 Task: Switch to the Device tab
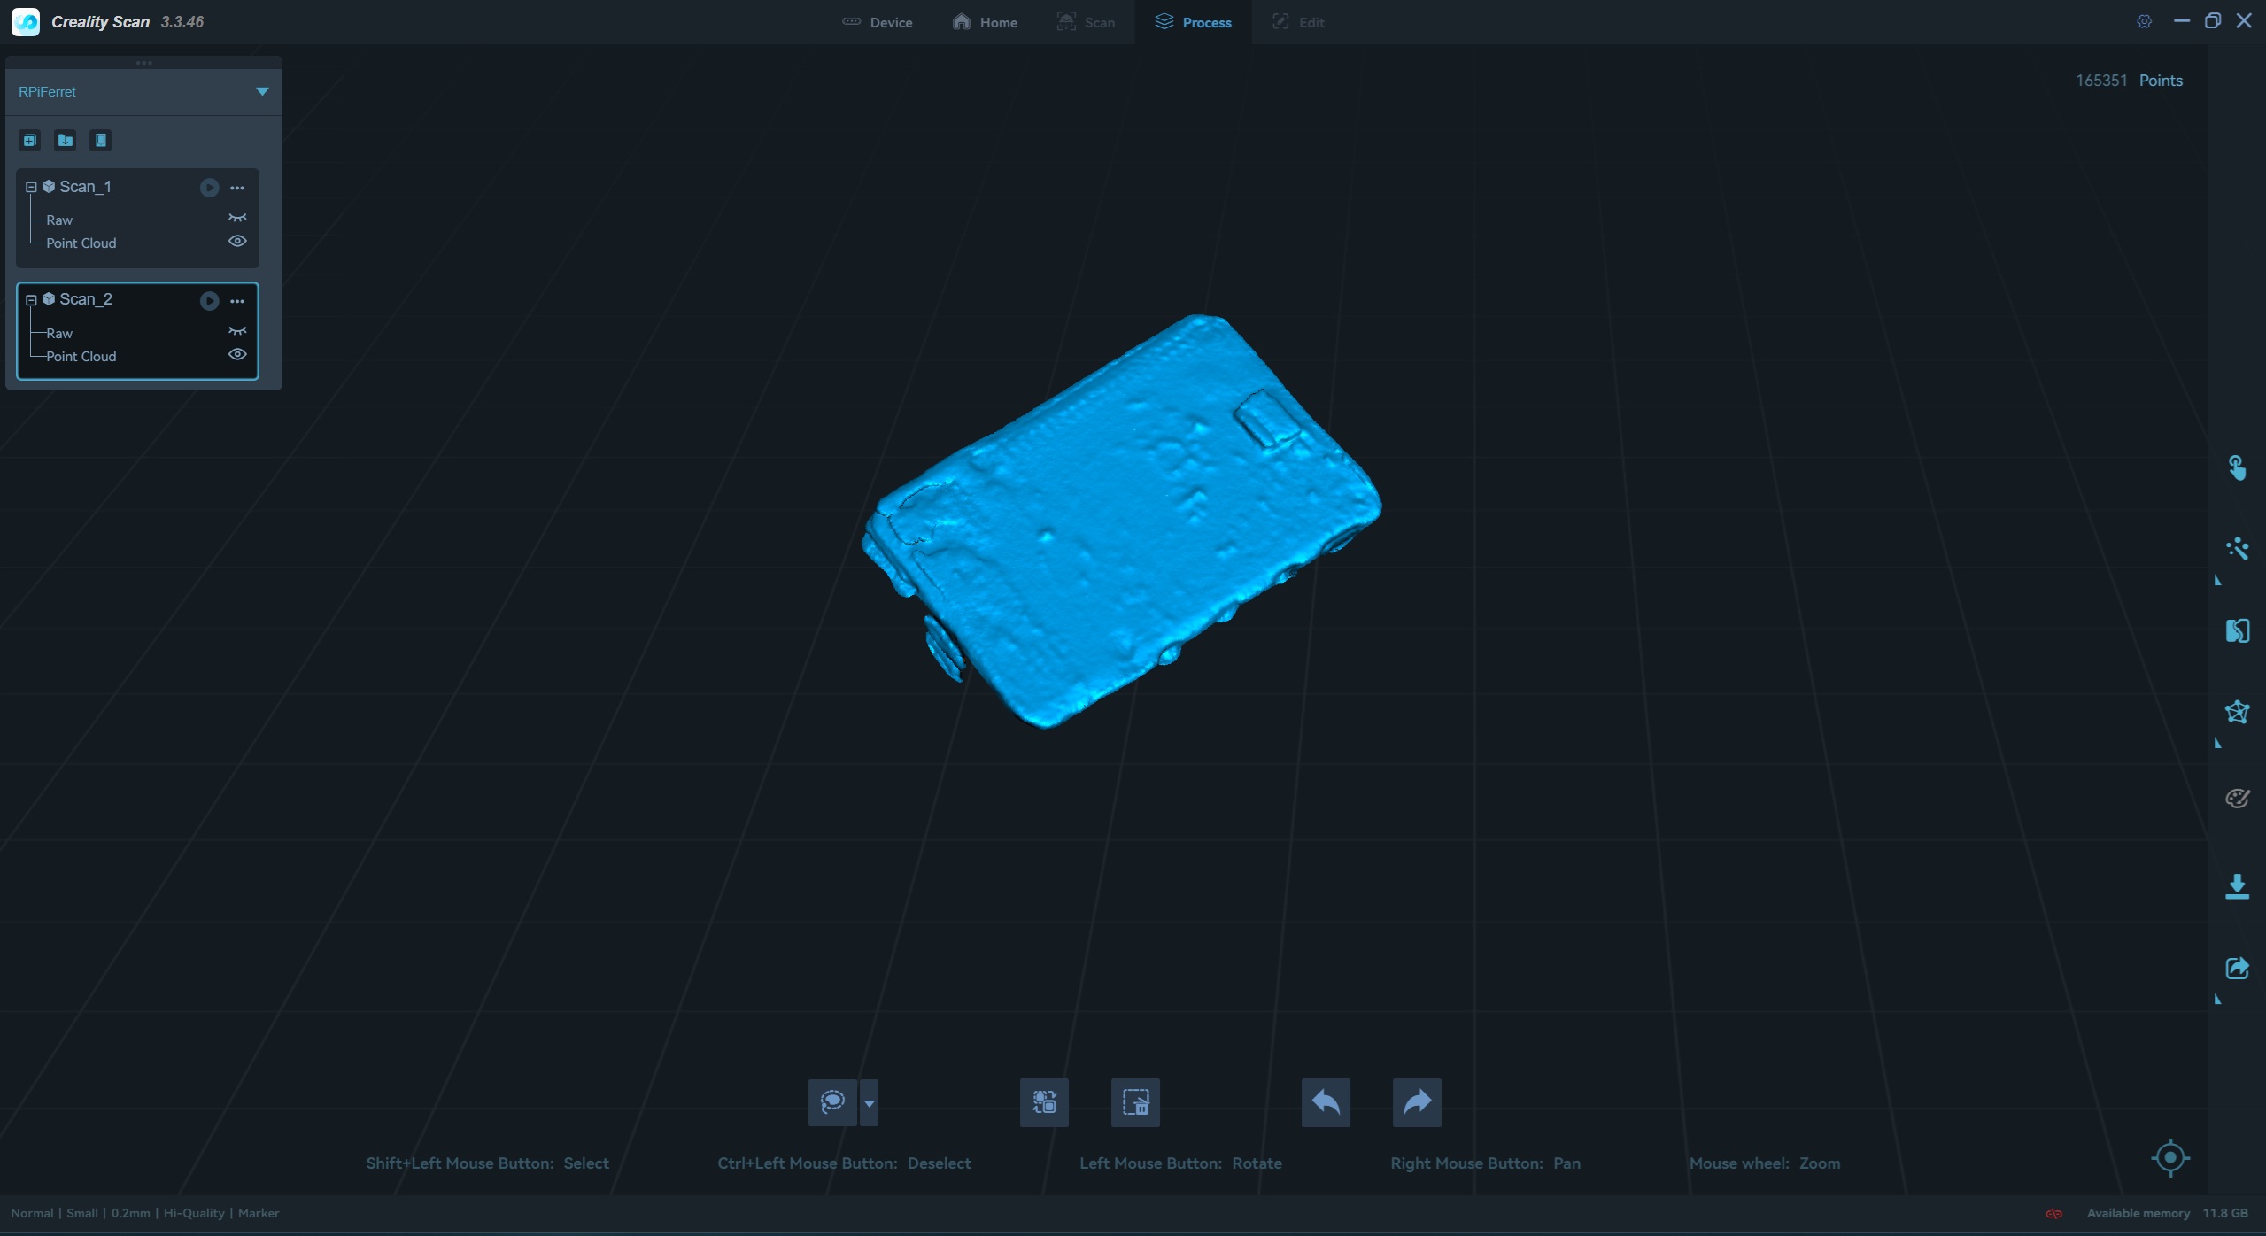(x=877, y=22)
